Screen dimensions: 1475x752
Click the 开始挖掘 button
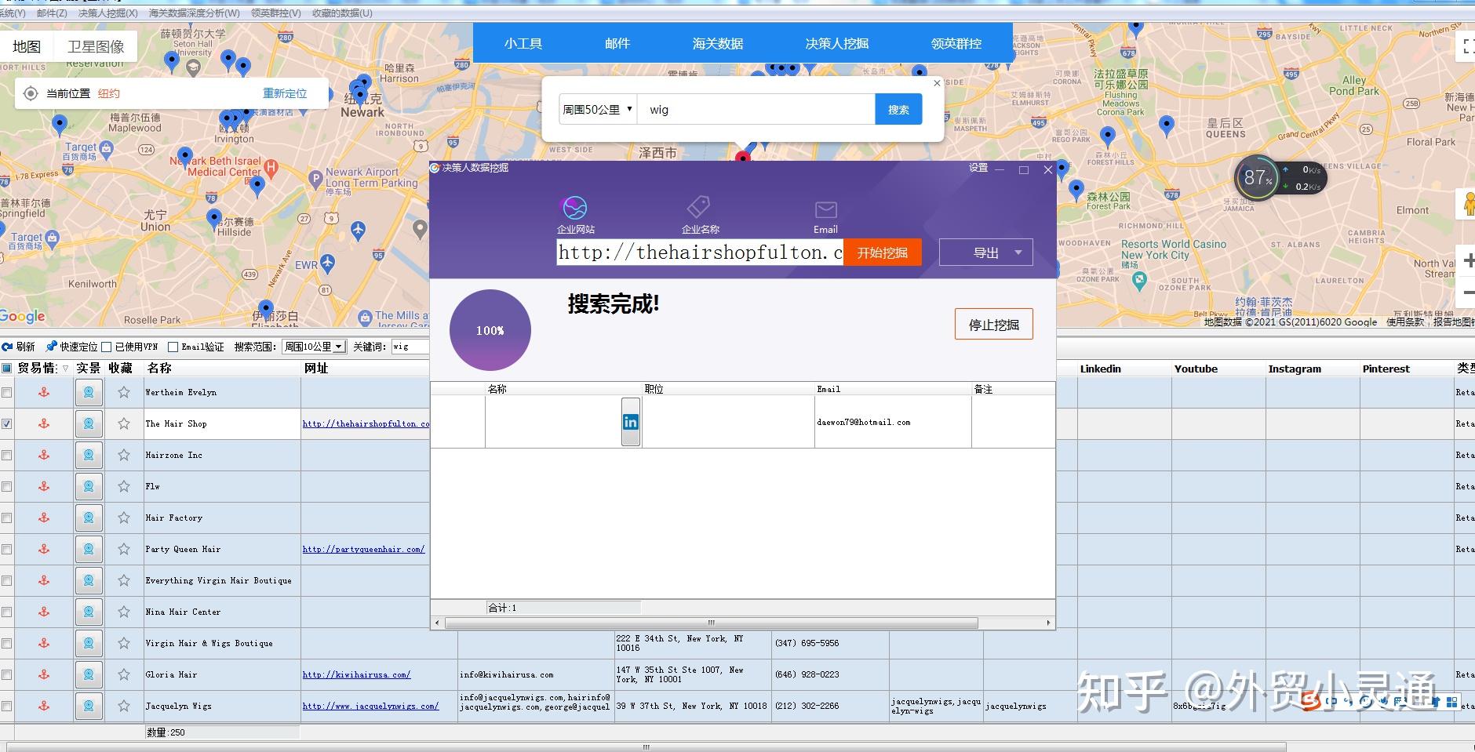882,252
